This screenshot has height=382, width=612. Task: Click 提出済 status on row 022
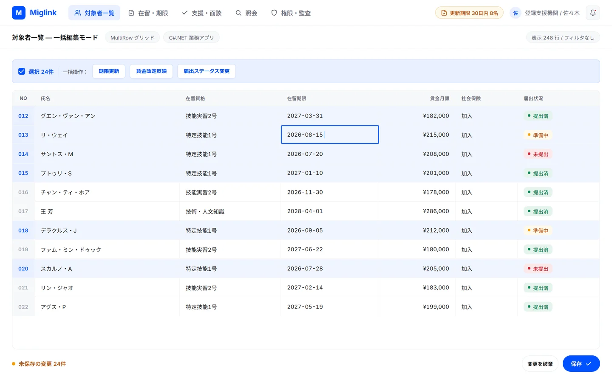pos(538,307)
